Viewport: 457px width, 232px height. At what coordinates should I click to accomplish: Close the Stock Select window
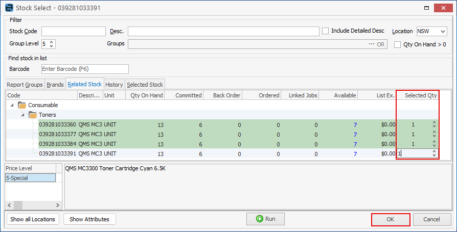pos(443,8)
